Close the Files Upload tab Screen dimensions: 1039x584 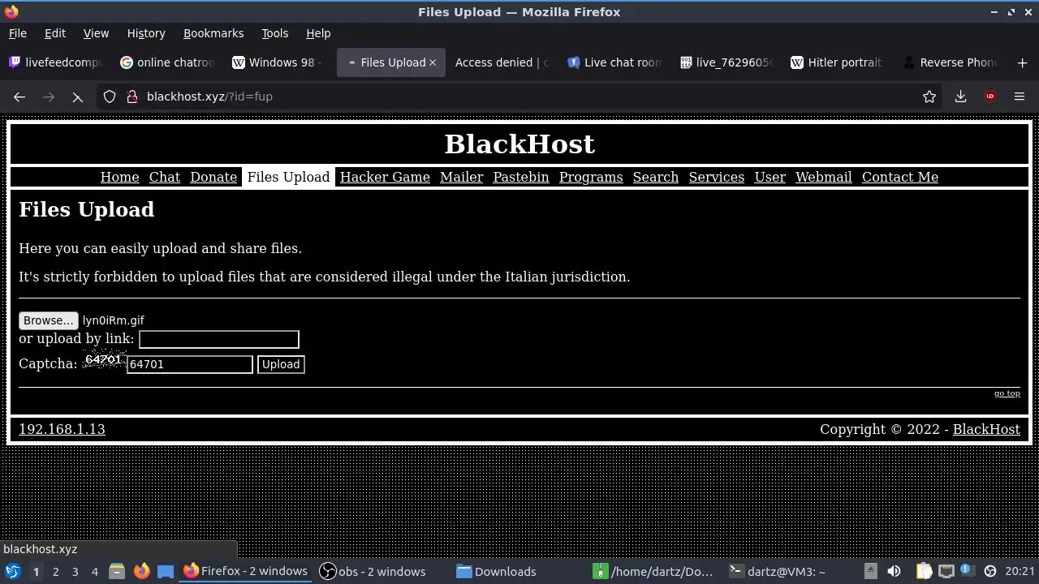click(433, 62)
